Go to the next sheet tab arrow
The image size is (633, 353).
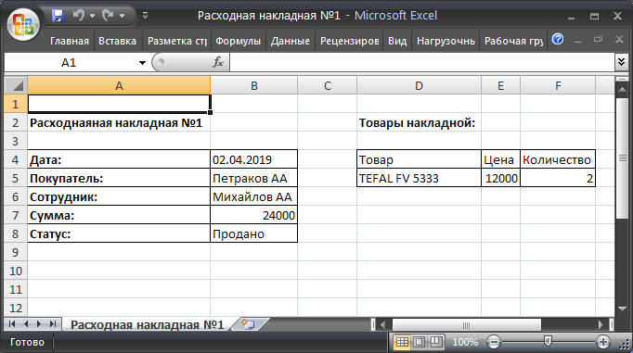pyautogui.click(x=39, y=324)
